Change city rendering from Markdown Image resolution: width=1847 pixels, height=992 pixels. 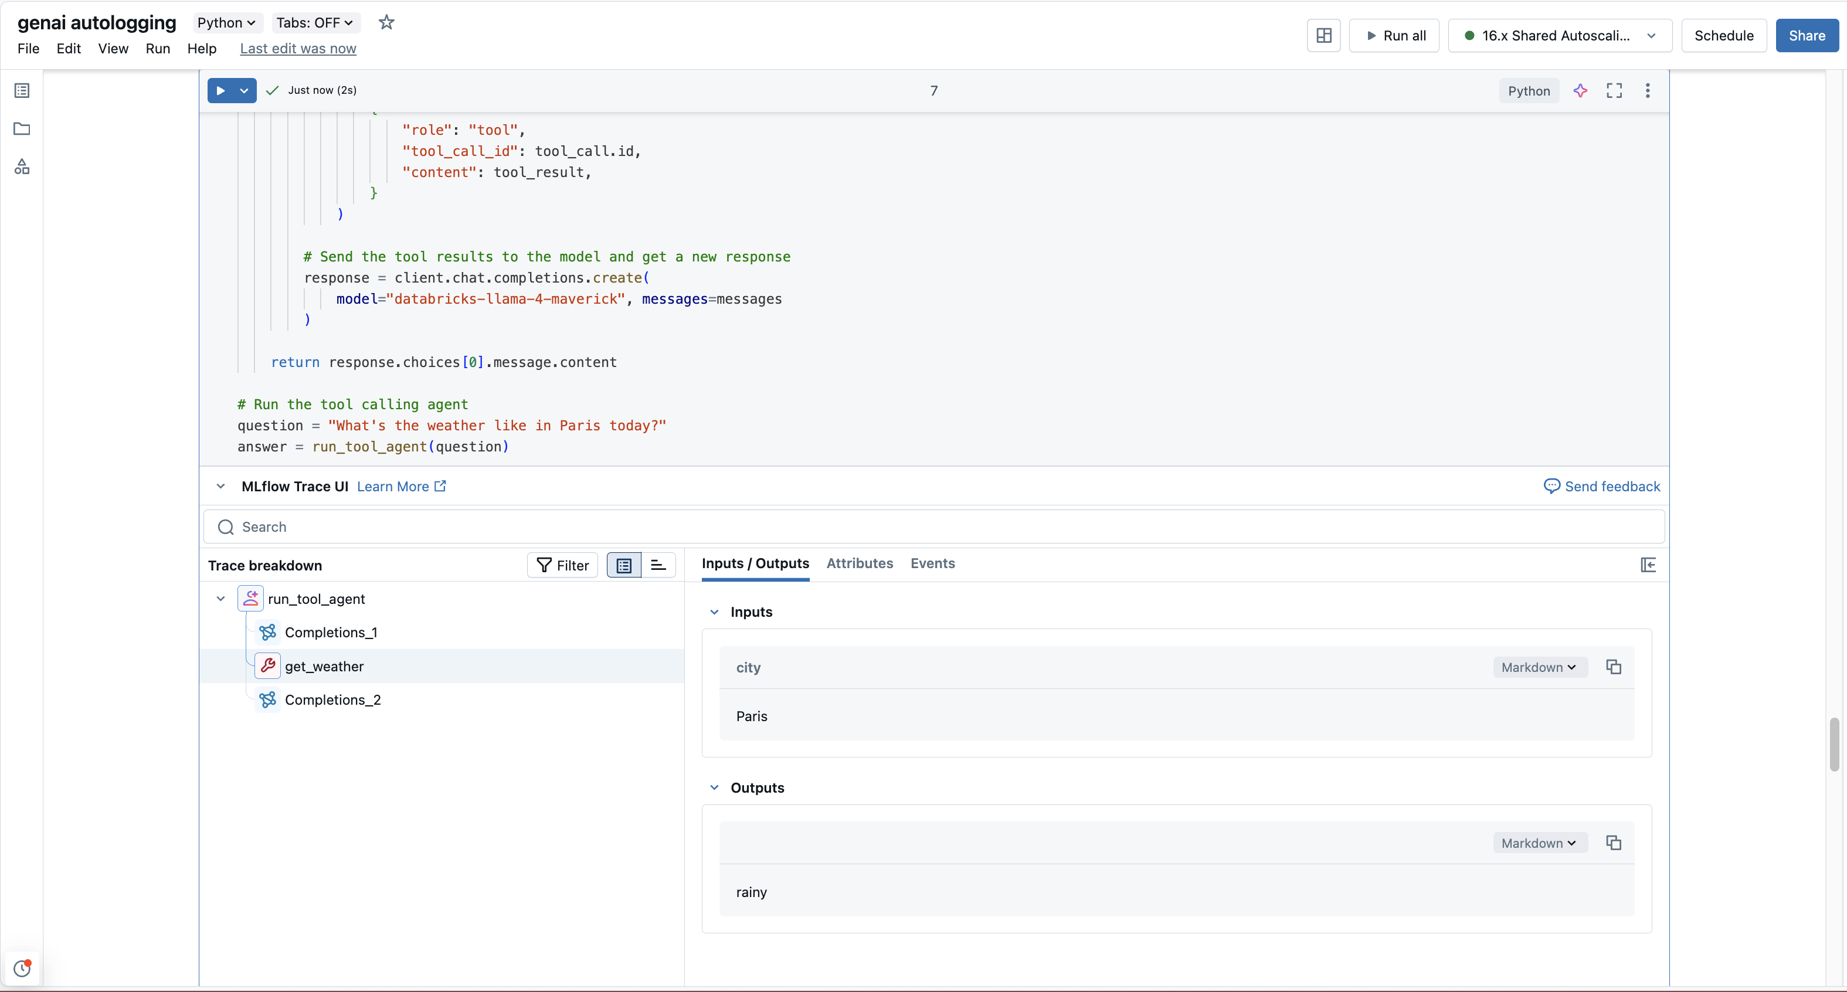(x=1539, y=667)
